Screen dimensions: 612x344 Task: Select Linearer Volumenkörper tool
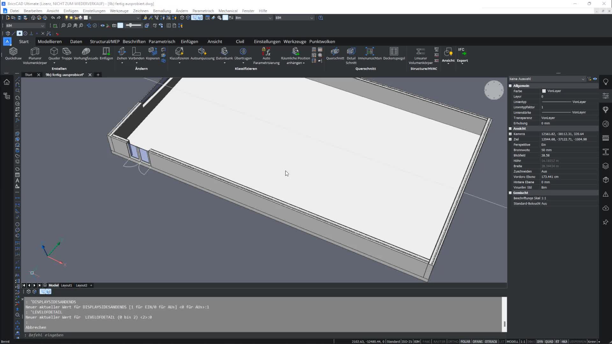[420, 56]
